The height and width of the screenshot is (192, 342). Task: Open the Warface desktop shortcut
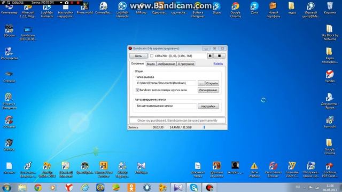click(9, 145)
